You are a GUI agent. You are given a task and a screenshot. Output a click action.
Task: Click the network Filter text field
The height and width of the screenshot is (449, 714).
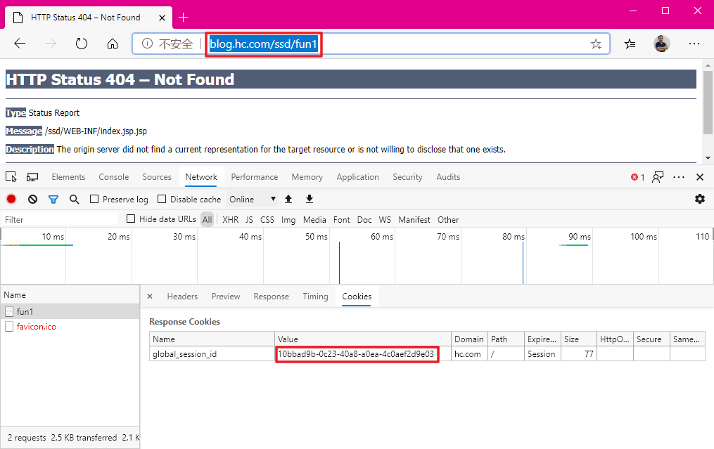click(60, 219)
